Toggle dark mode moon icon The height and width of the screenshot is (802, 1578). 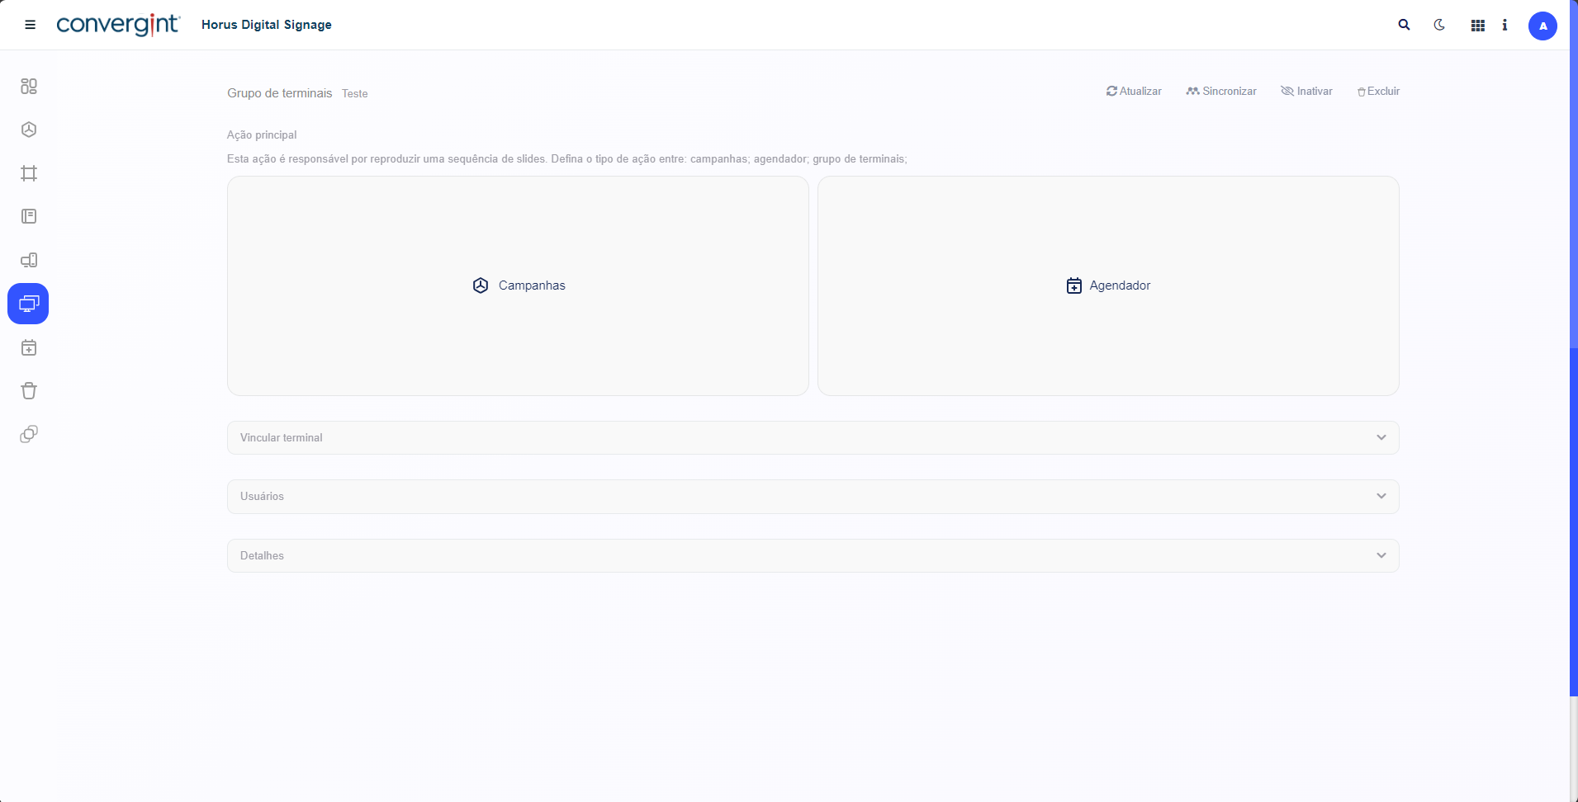1439,25
